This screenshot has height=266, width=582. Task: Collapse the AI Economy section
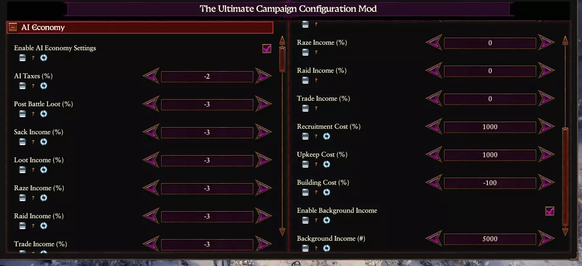coord(13,28)
